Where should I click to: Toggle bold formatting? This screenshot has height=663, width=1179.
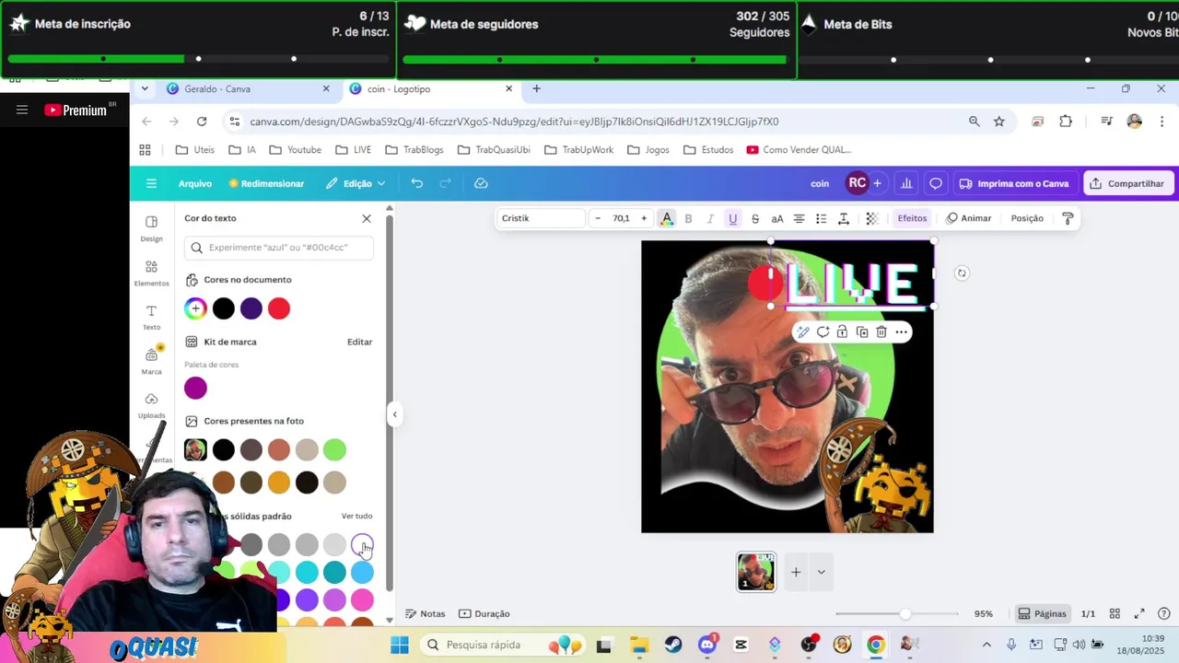688,218
